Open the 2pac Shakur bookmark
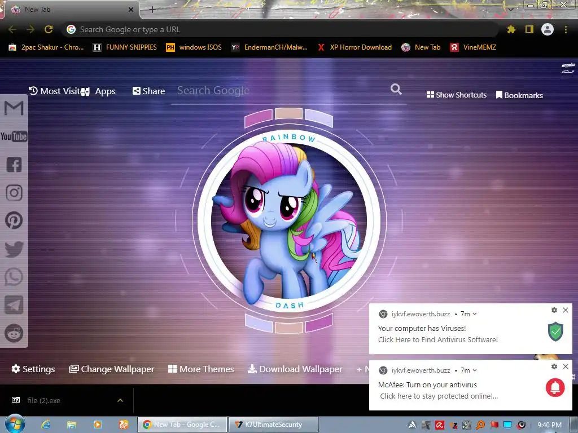 pos(46,47)
